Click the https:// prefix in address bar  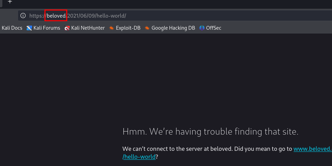click(x=37, y=16)
